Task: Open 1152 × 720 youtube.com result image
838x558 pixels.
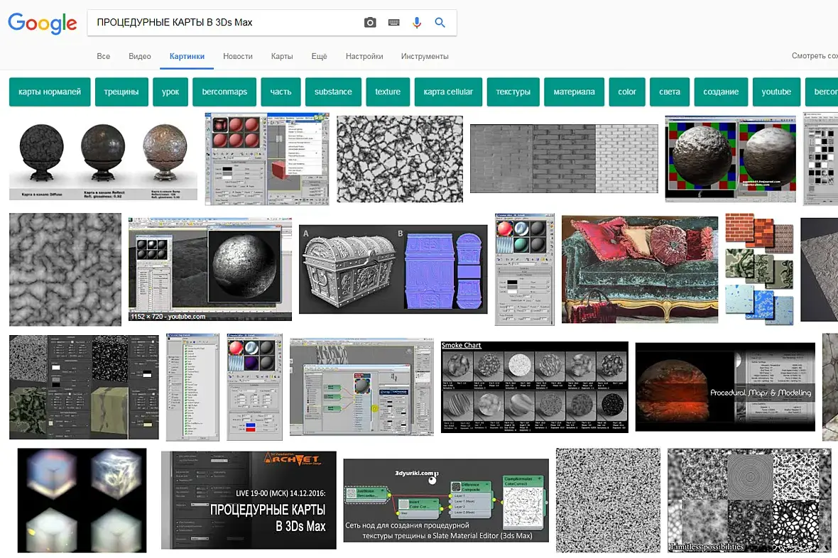Action: click(x=210, y=269)
